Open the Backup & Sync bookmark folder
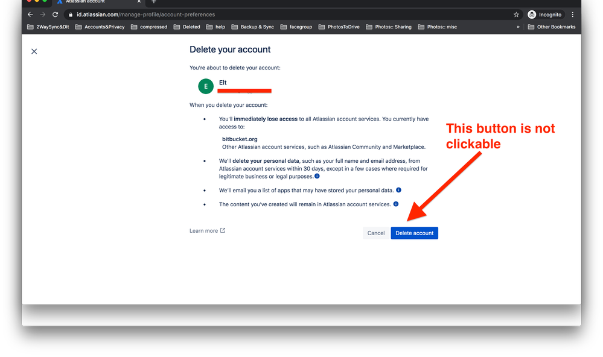Viewport: 603px width, 357px height. [253, 27]
